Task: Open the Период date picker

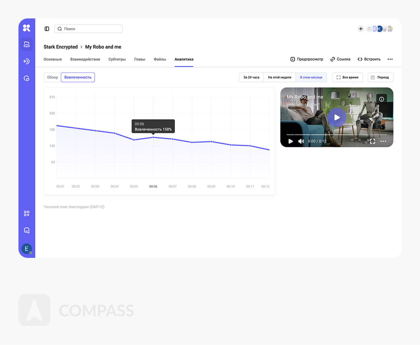Action: (380, 78)
